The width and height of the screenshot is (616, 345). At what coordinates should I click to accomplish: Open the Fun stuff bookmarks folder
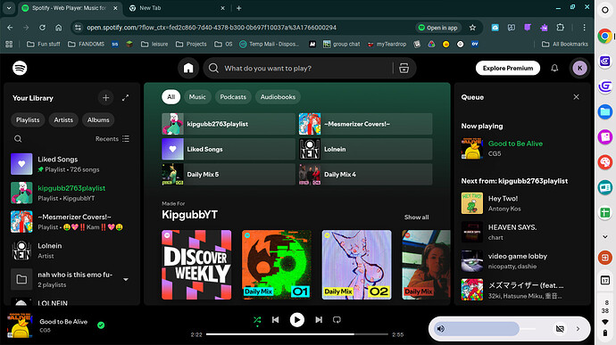pos(43,44)
